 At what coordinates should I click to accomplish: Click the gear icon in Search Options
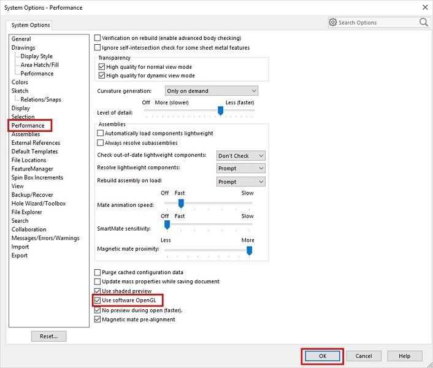tap(333, 23)
